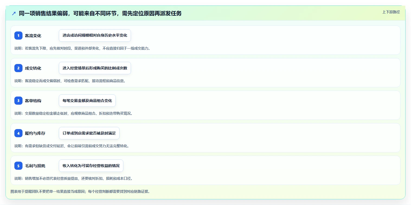
Task: Click the 成交转化 heading
Action: pyautogui.click(x=33, y=68)
